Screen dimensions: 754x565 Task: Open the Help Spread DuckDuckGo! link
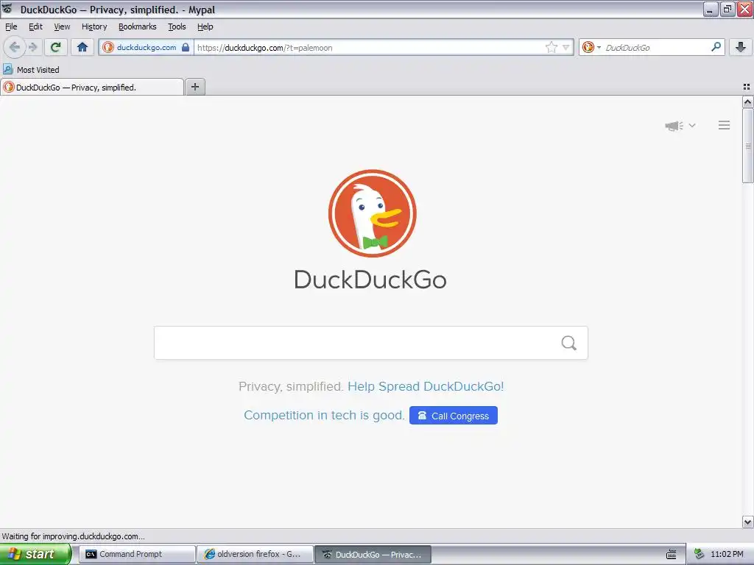click(x=426, y=387)
